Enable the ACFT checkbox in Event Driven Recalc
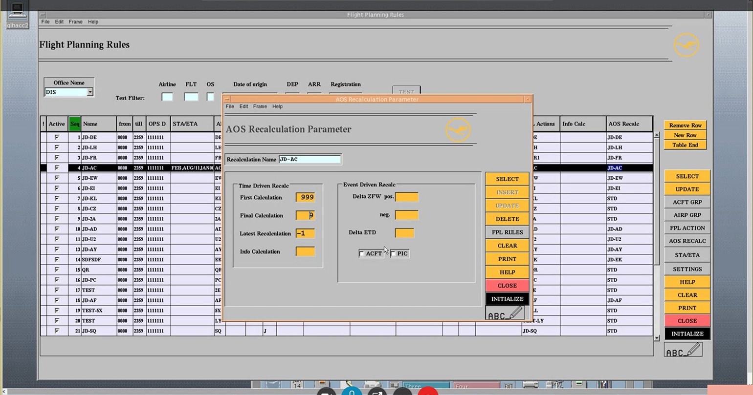This screenshot has height=395, width=753. (x=362, y=253)
